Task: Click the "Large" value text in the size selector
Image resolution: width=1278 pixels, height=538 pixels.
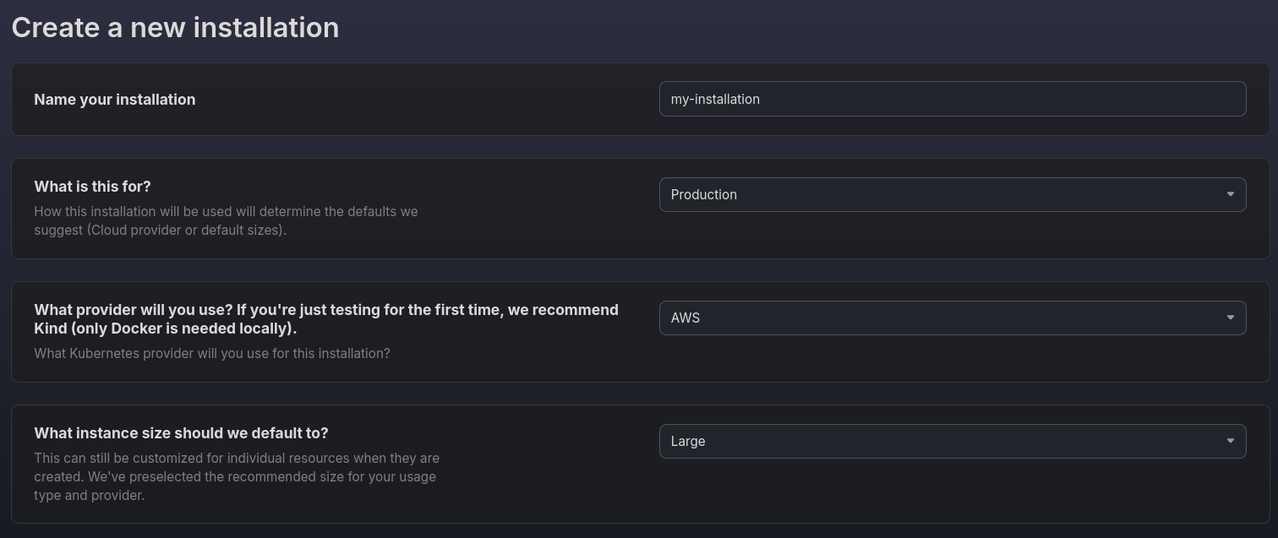Action: point(688,441)
